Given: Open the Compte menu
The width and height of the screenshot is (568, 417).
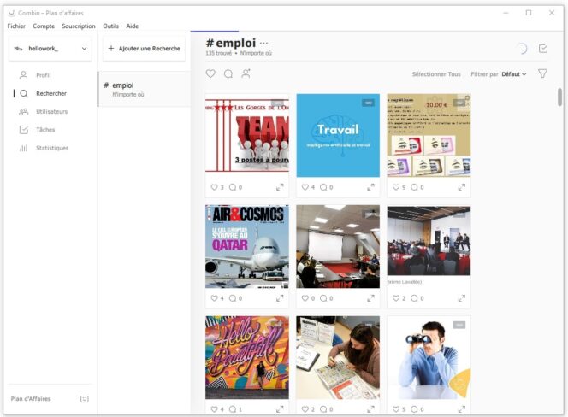Looking at the screenshot, I should [x=44, y=26].
